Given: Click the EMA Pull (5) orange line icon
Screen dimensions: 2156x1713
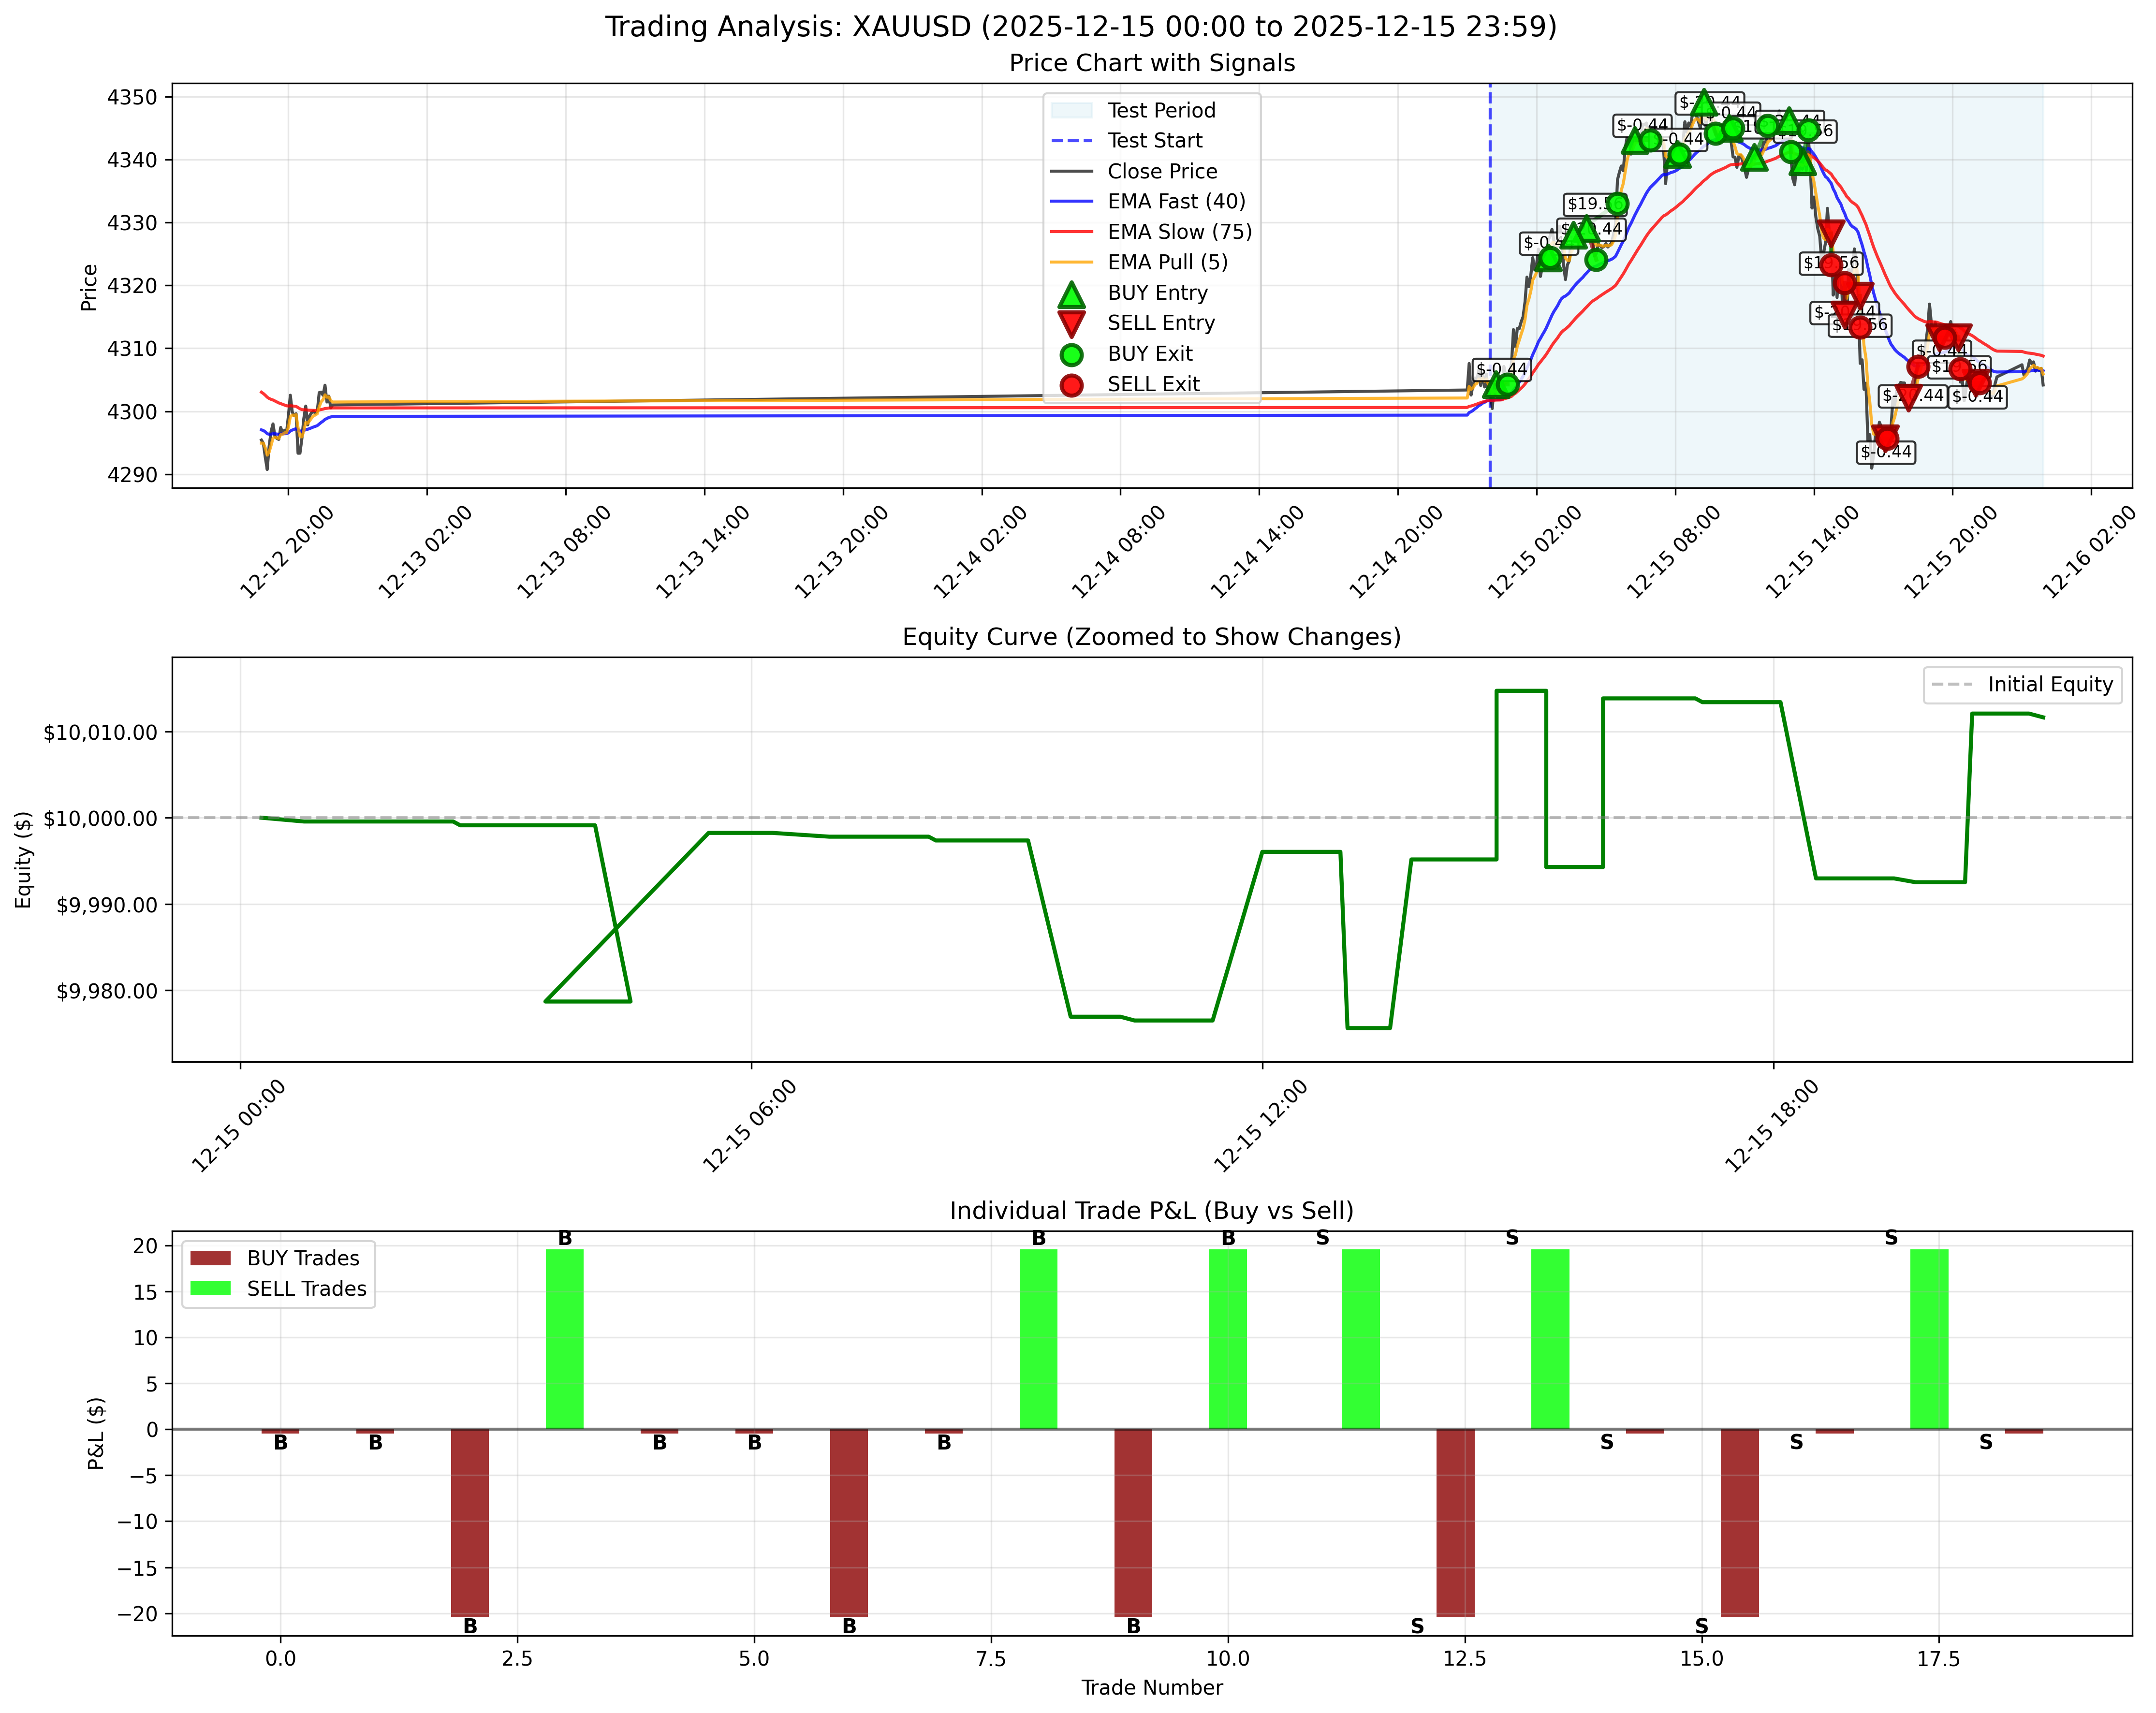Looking at the screenshot, I should (x=1072, y=263).
